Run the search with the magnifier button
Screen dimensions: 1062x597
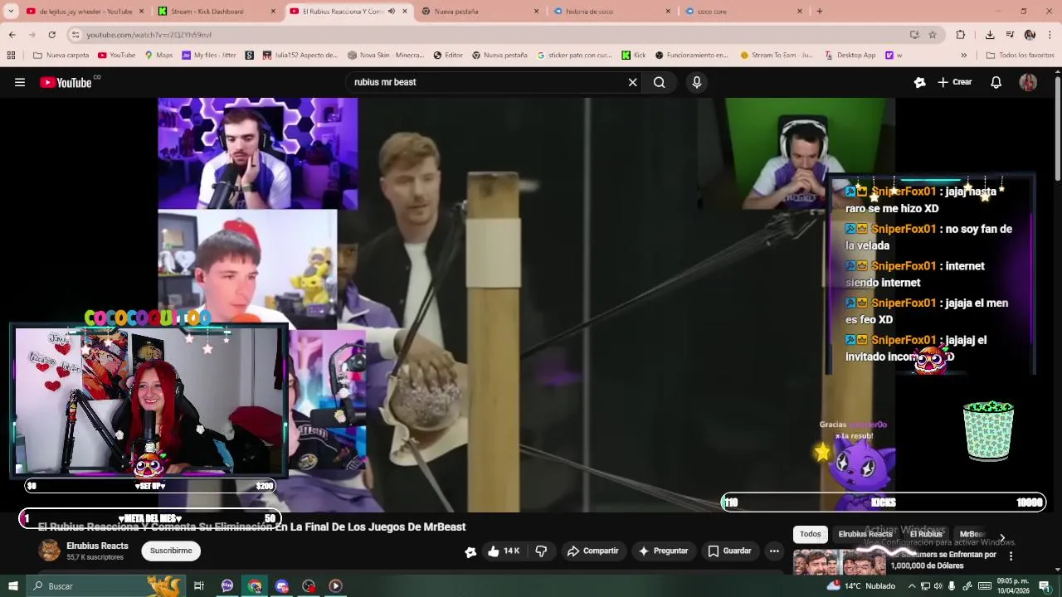[x=659, y=82]
